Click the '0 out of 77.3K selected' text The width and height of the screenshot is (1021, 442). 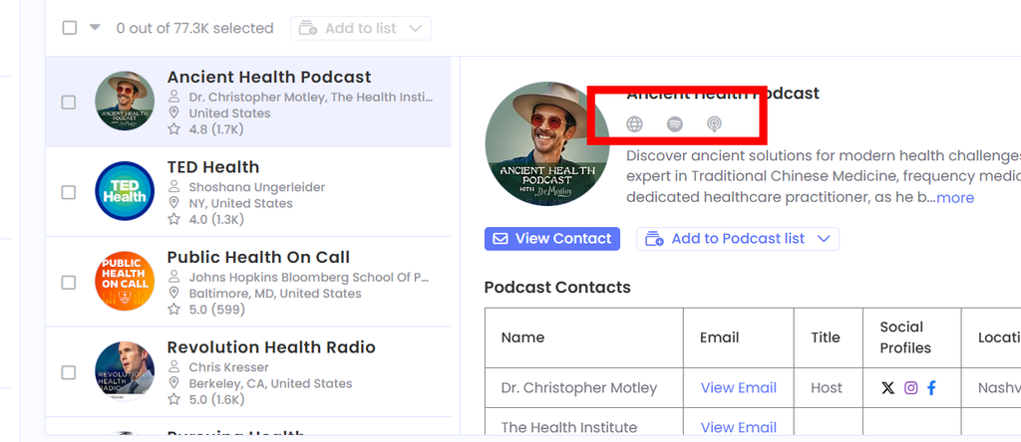(x=194, y=28)
